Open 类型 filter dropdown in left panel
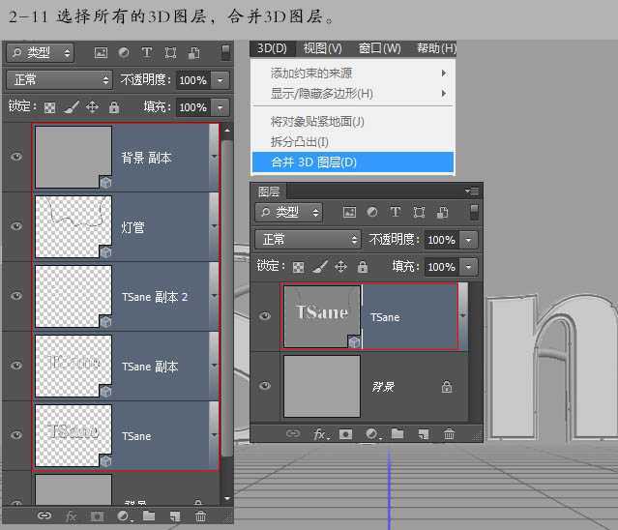Image resolution: width=618 pixels, height=530 pixels. pyautogui.click(x=41, y=53)
